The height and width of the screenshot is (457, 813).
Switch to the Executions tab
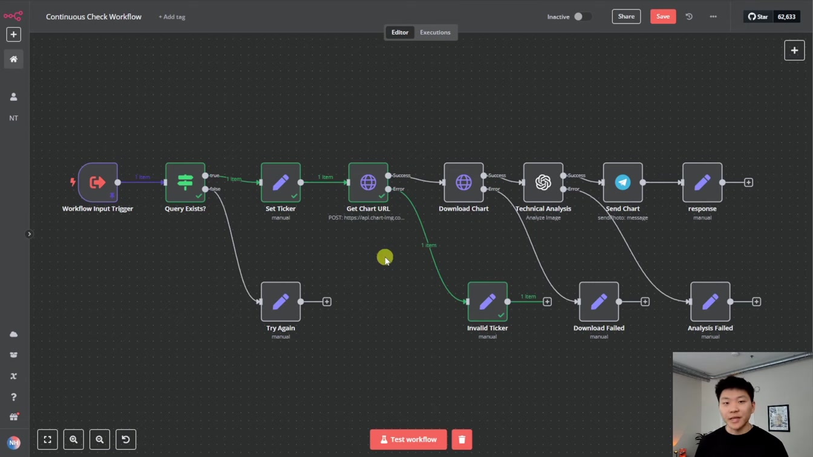click(435, 32)
